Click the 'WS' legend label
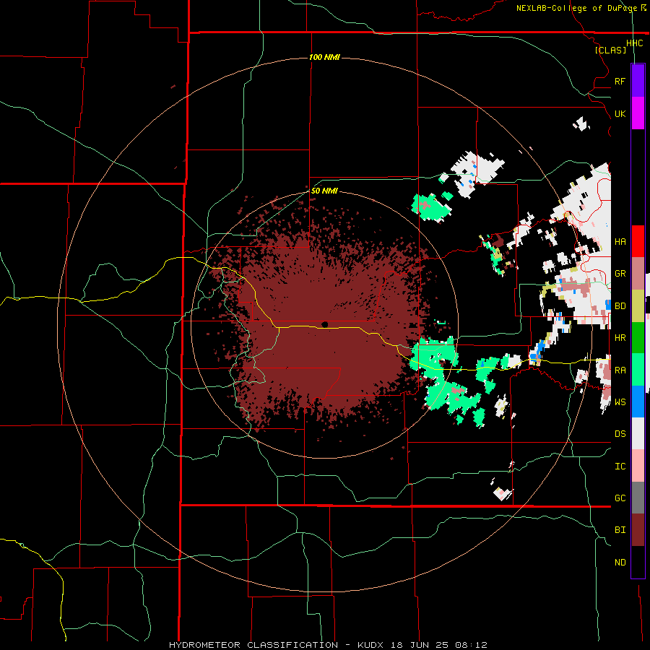 coord(620,402)
